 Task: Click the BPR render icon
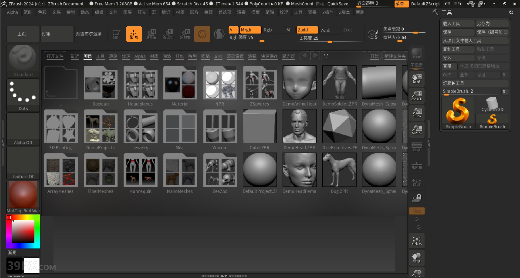click(417, 53)
